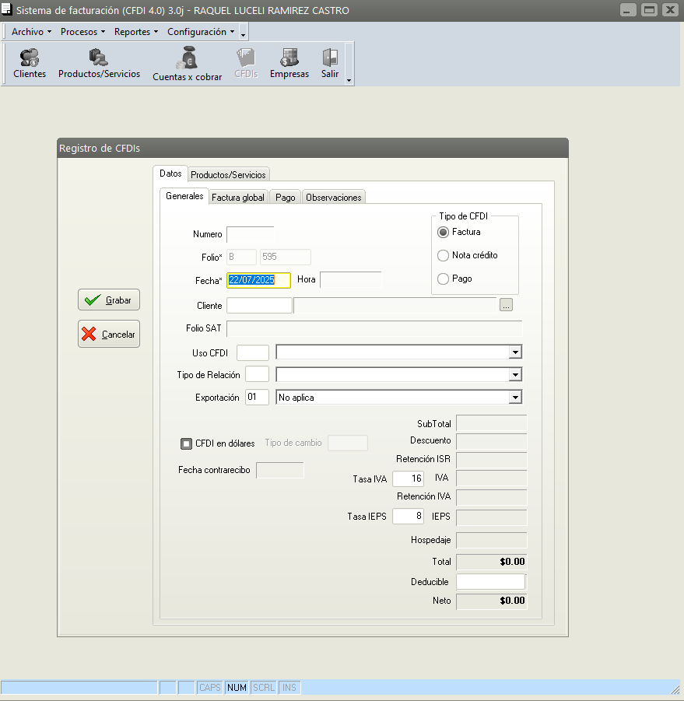Select the Factura radio button
Viewport: 684px width, 701px height.
(x=444, y=232)
